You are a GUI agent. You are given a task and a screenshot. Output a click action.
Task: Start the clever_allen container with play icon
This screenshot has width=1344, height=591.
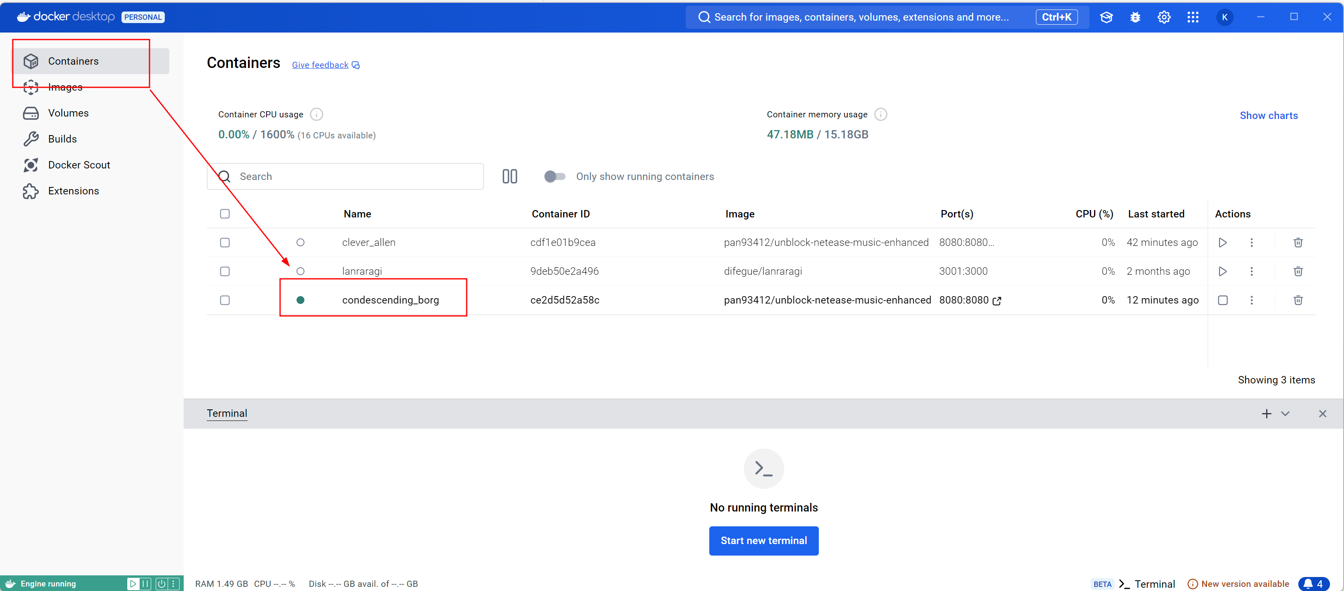[1222, 243]
